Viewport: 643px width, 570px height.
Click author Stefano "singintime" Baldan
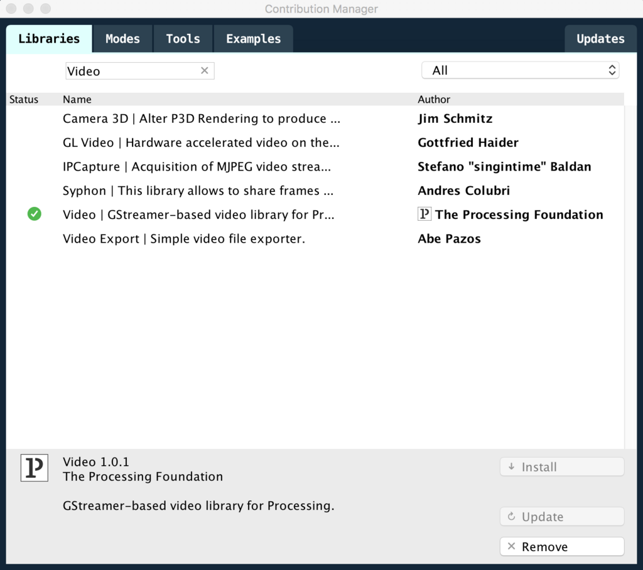pyautogui.click(x=504, y=167)
